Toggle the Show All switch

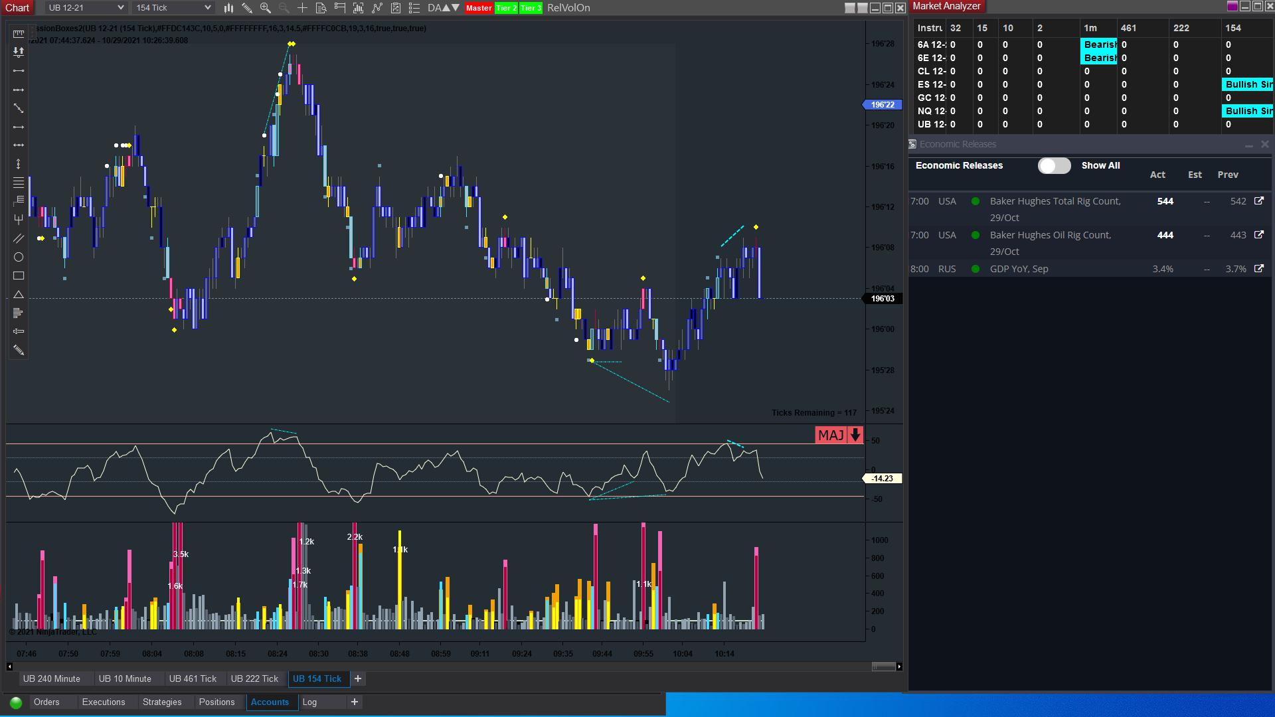[1055, 166]
